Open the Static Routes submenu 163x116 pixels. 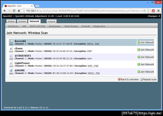(x=71, y=26)
